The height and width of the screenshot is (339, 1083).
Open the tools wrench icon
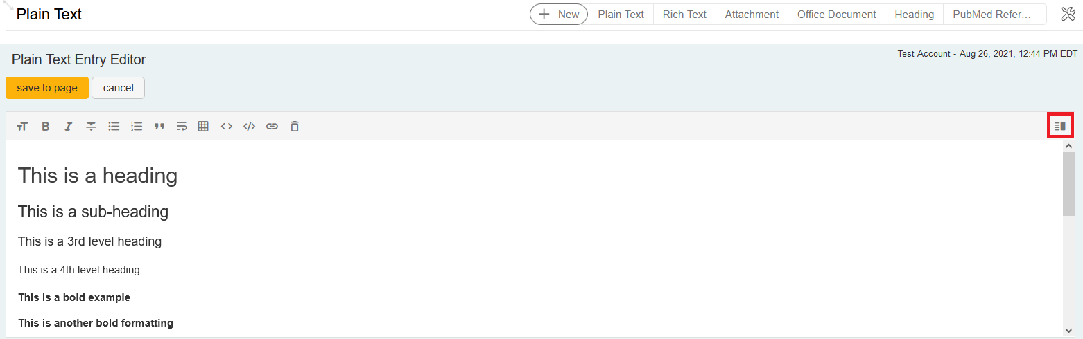point(1068,14)
